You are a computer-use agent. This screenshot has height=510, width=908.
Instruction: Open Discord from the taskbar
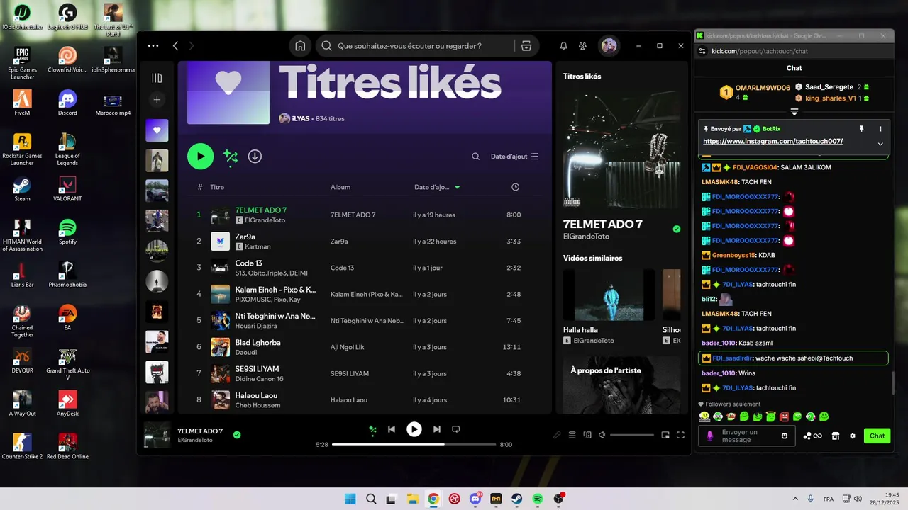(475, 499)
